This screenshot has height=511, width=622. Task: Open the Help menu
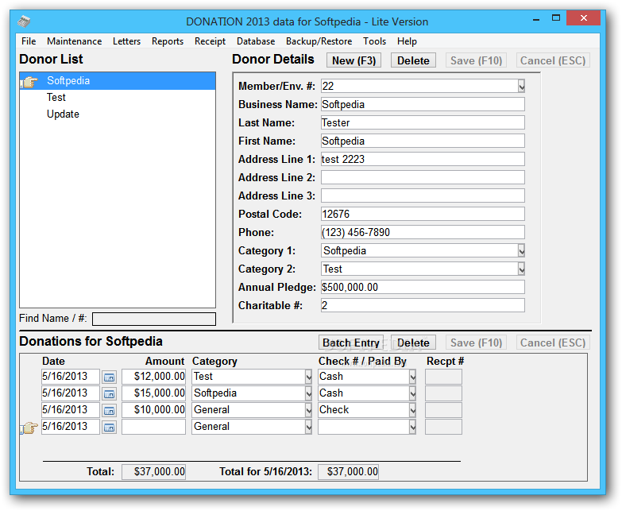[x=407, y=41]
